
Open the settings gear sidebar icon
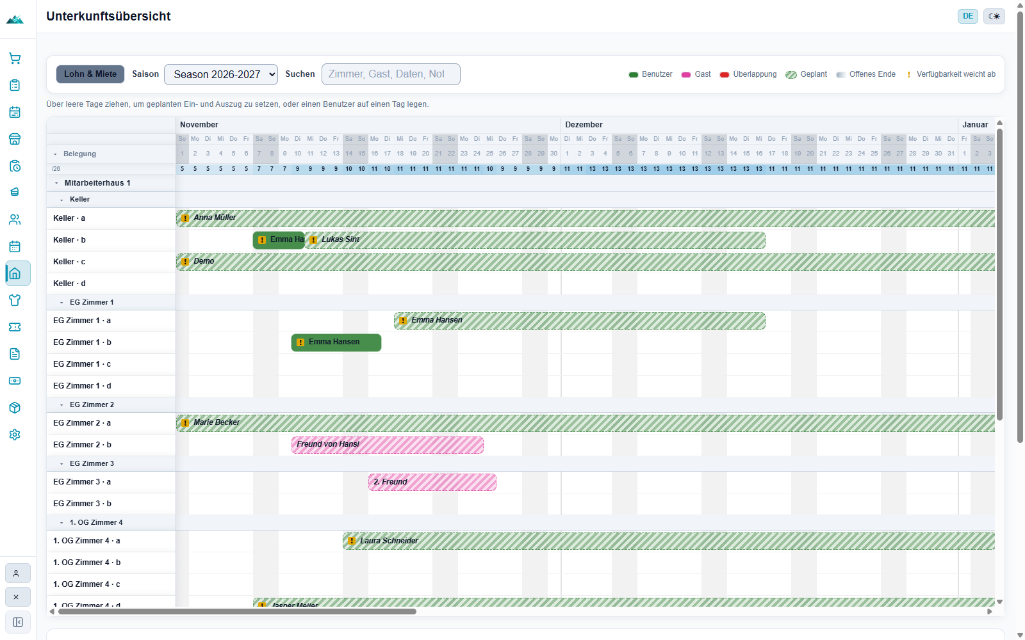[15, 435]
